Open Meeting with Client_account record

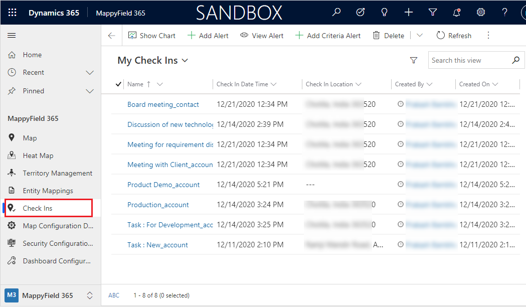tap(170, 165)
